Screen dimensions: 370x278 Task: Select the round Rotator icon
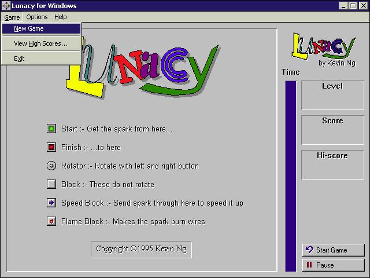tap(51, 166)
